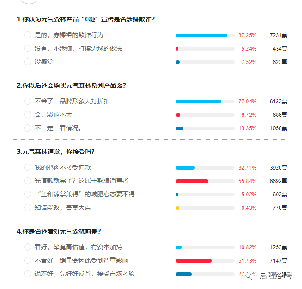
Task: Click the 55.84% red result bar
Action: coord(205,181)
